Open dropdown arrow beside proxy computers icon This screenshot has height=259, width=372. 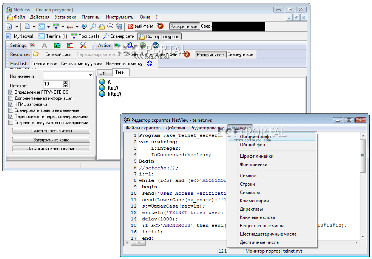click(x=63, y=27)
